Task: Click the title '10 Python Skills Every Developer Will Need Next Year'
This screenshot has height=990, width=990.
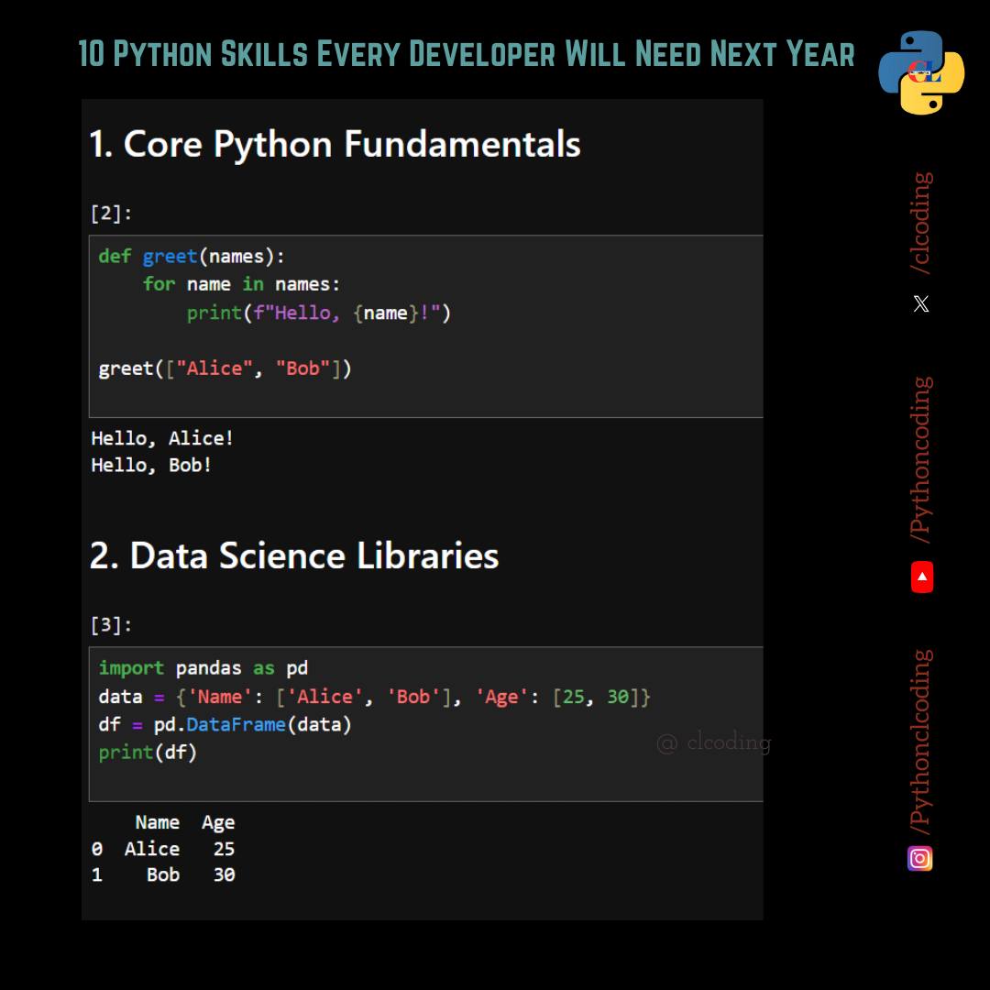Action: tap(467, 54)
